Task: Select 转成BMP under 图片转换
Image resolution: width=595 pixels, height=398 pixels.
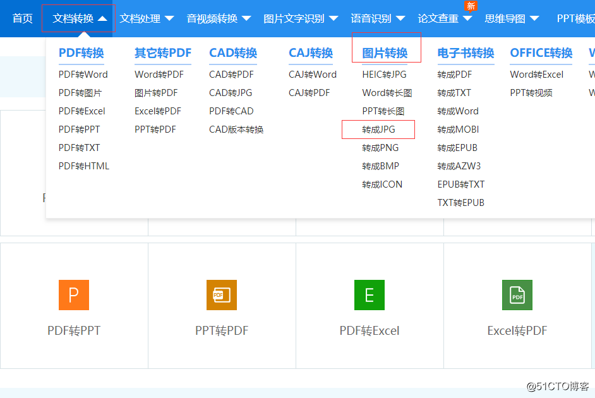Action: click(x=381, y=166)
